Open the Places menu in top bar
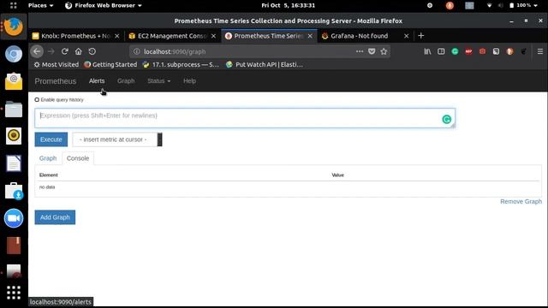548x308 pixels. point(40,5)
